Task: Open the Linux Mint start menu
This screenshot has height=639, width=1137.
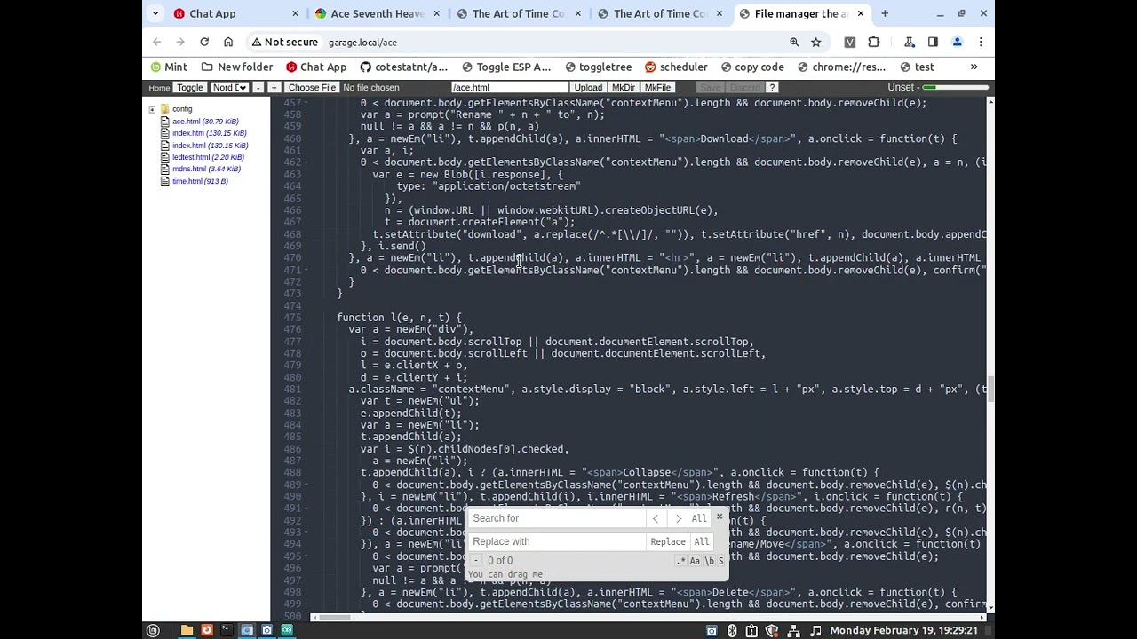Action: click(153, 630)
